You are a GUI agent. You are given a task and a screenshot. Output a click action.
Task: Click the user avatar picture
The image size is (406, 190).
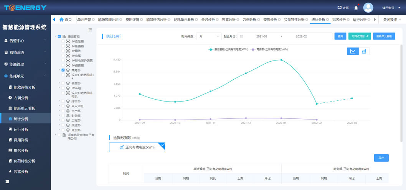368,8
